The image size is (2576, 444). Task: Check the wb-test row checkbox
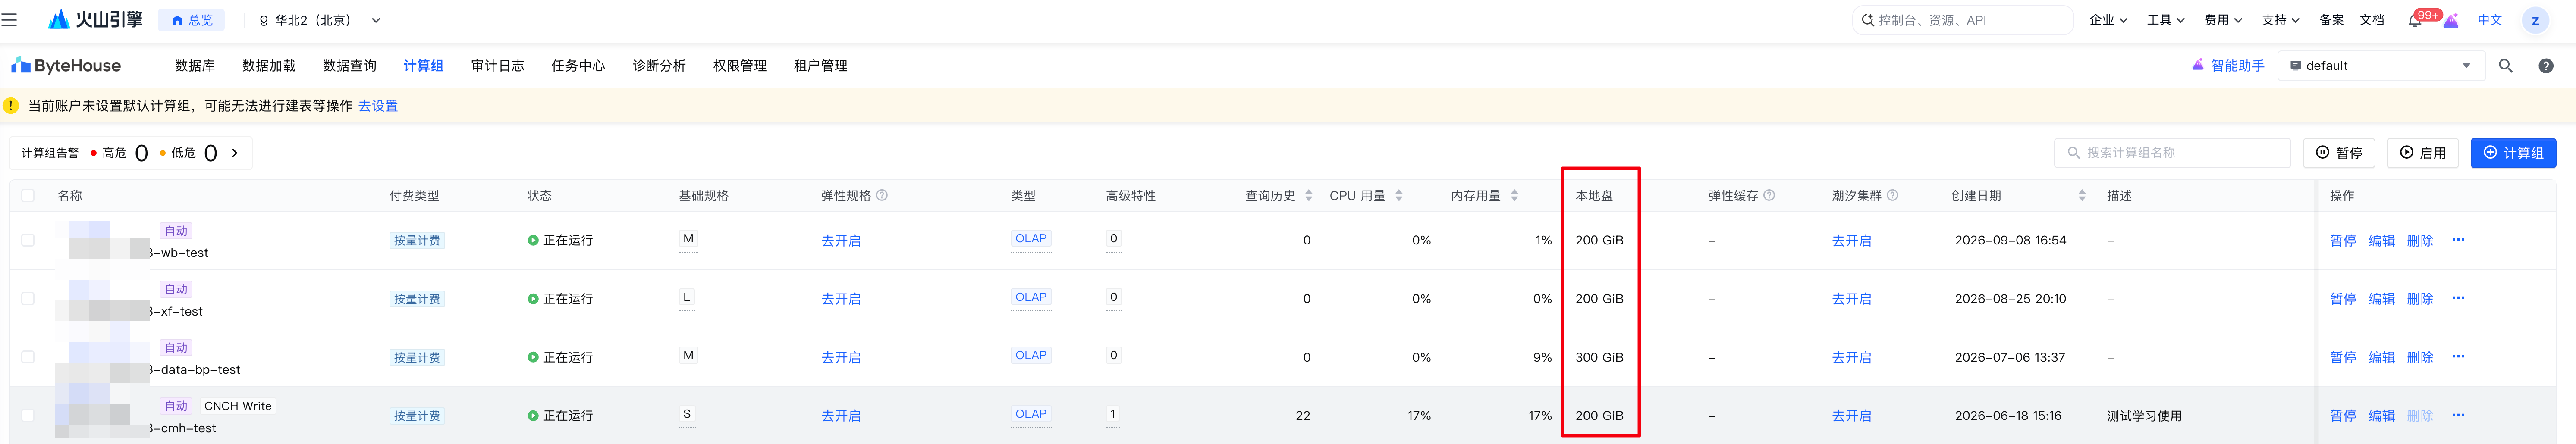tap(28, 240)
